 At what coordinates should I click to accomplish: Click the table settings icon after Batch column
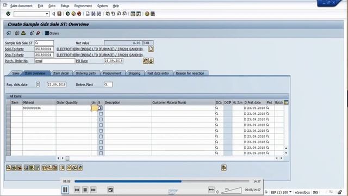coord(287,102)
